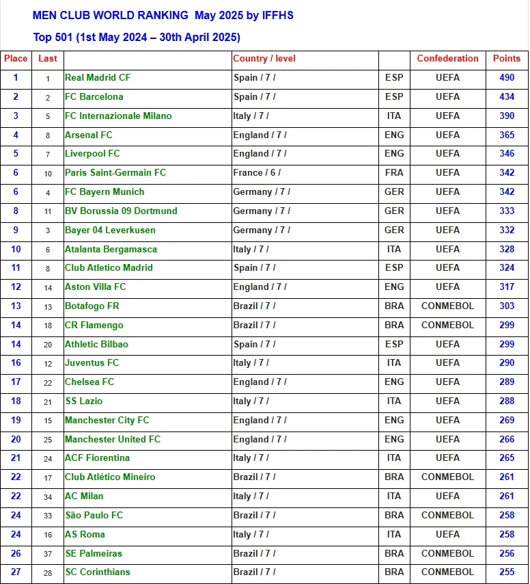Viewport: 530px width, 584px height.
Task: Click the Place column header
Action: 16,59
